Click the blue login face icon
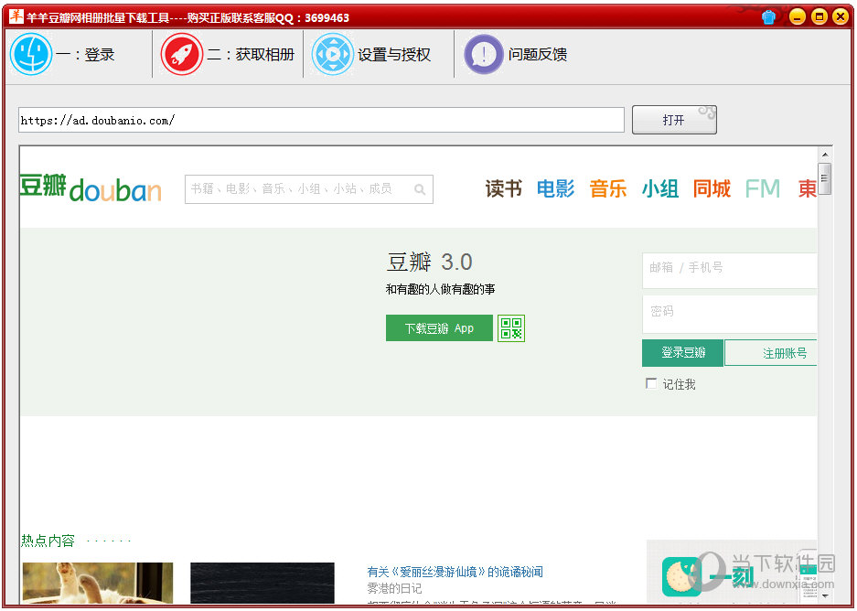The height and width of the screenshot is (611, 857). (31, 54)
